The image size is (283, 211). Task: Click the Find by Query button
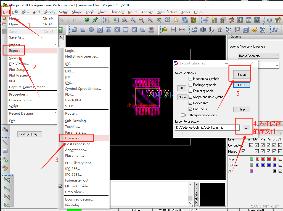click(30, 134)
